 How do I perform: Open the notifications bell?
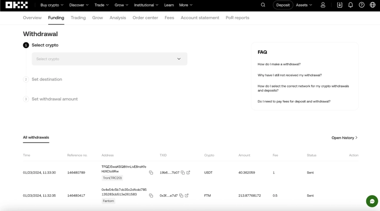[x=350, y=5]
